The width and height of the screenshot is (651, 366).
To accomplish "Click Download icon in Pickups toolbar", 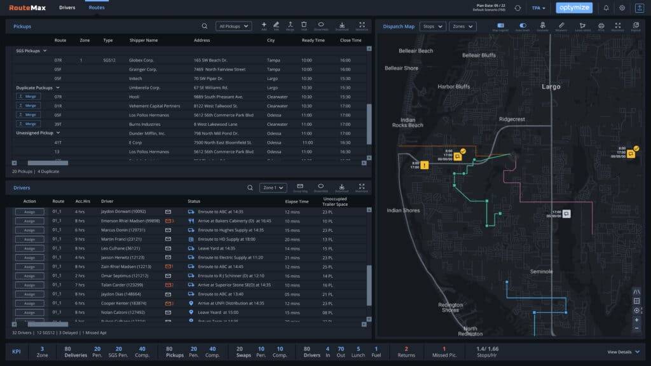I will 341,26.
